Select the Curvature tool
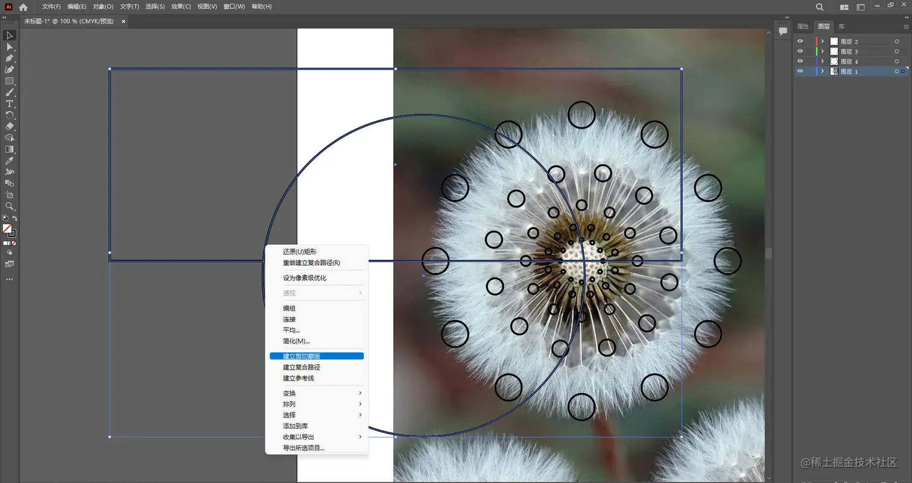This screenshot has width=912, height=483. tap(10, 70)
